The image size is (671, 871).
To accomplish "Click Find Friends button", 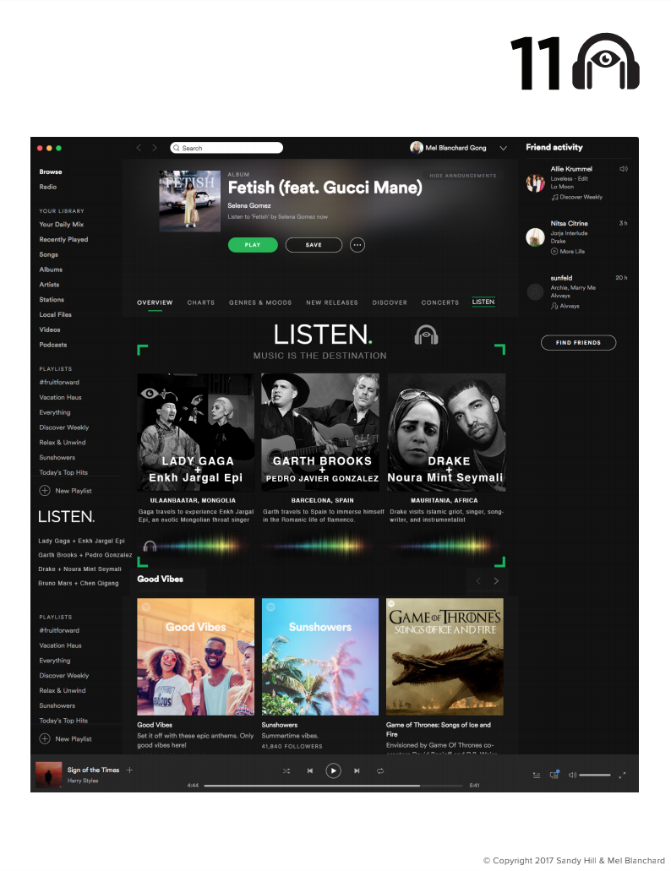I will click(578, 343).
